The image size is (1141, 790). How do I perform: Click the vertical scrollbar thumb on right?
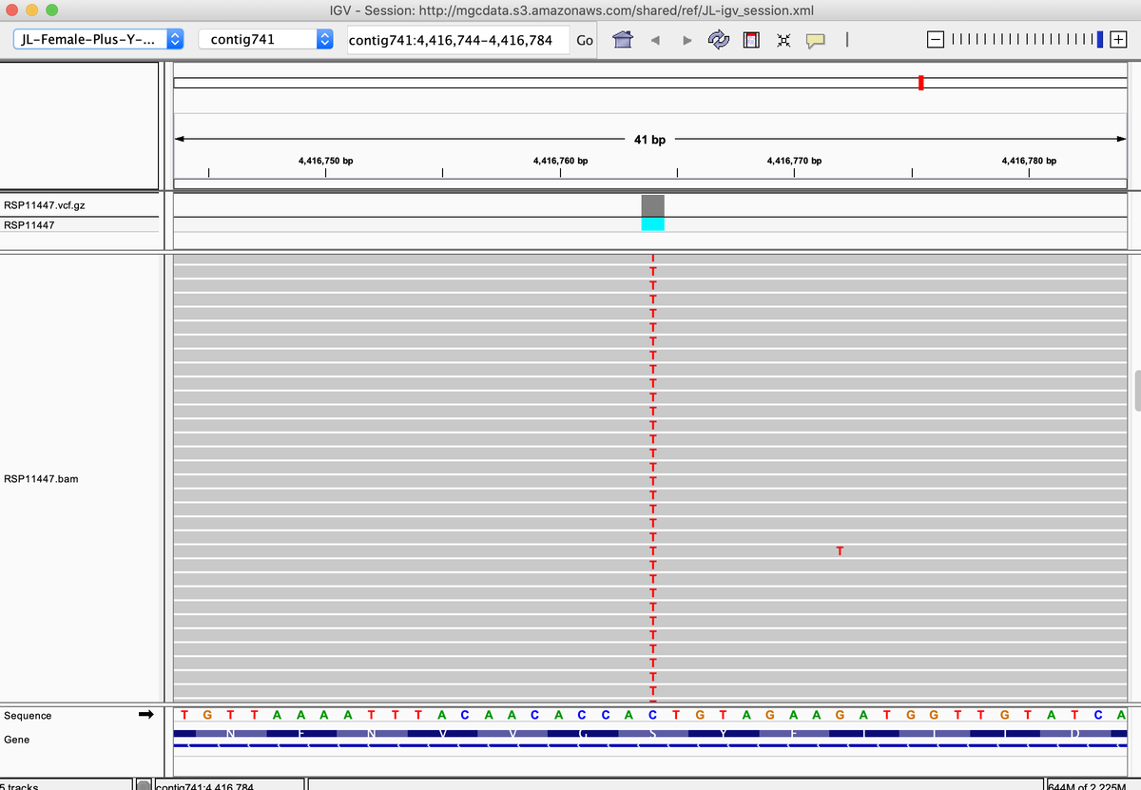point(1137,390)
